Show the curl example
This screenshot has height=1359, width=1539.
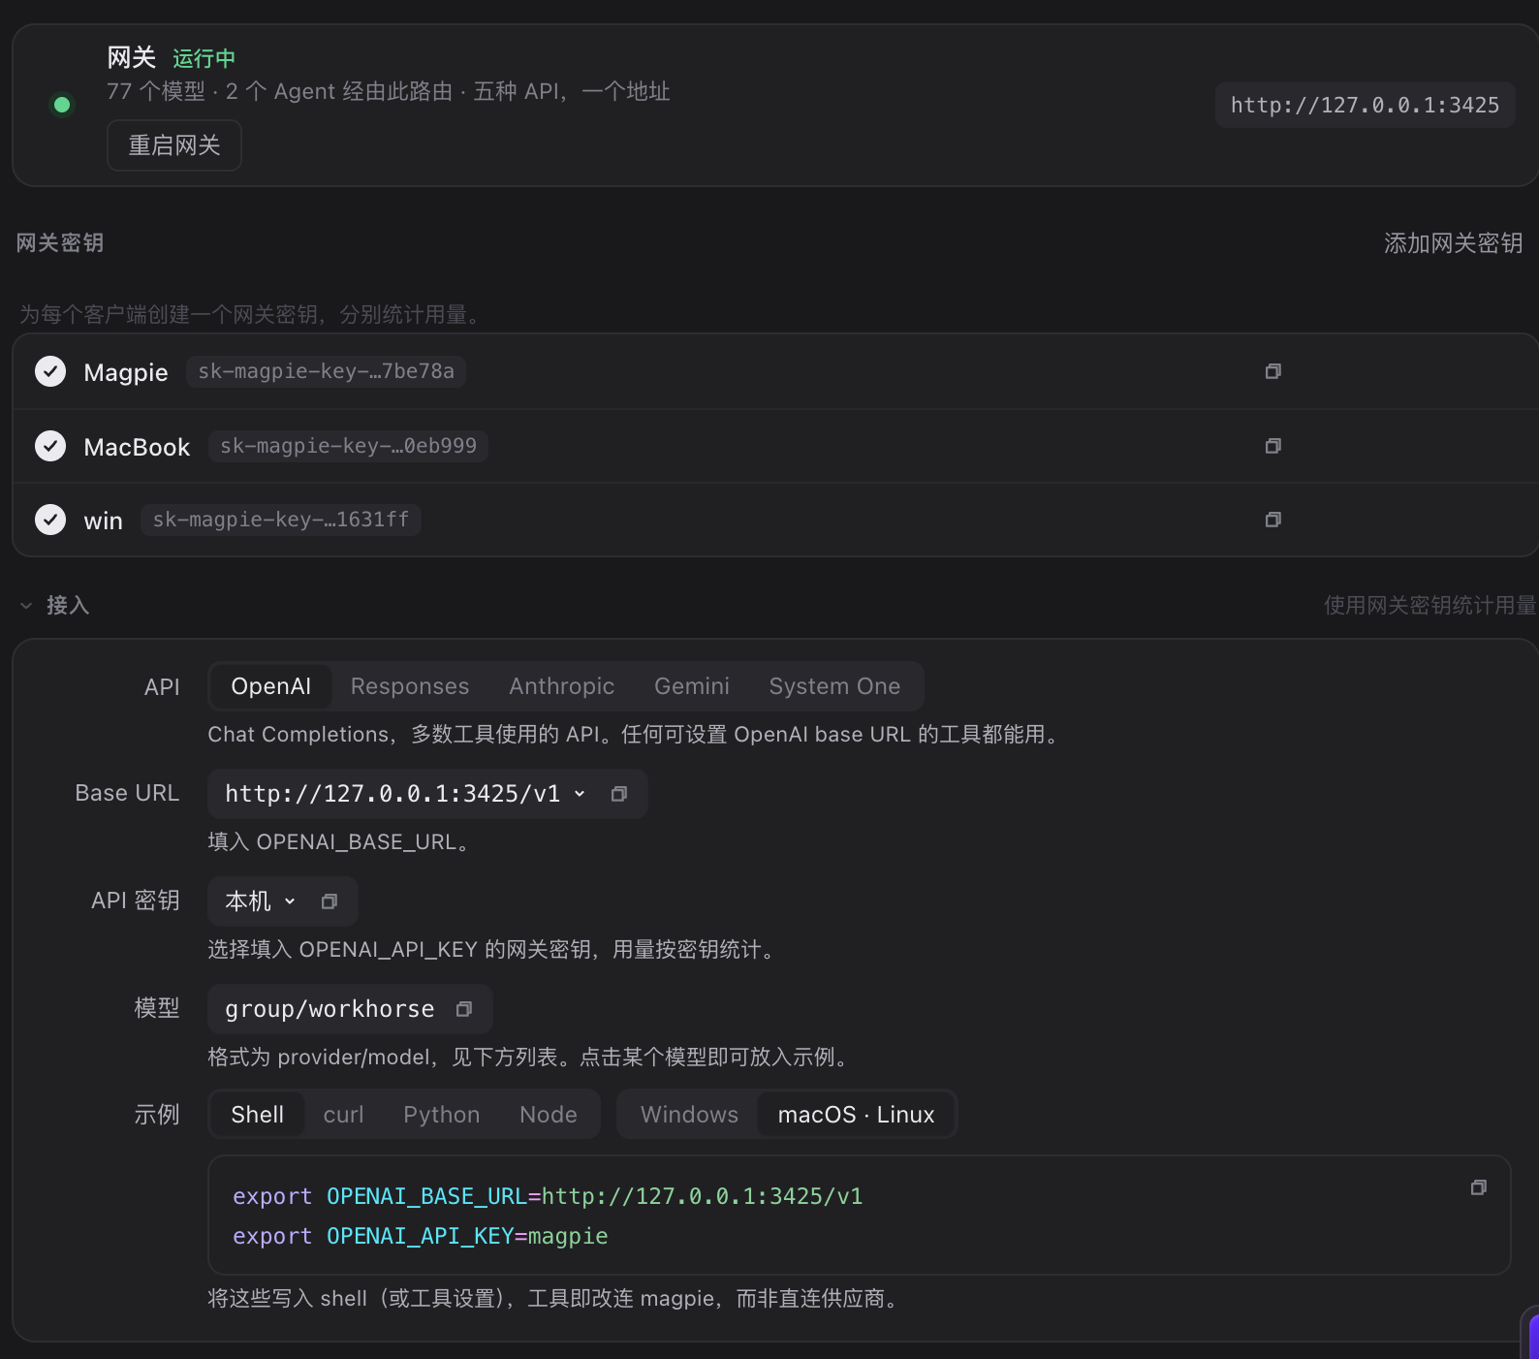344,1115
